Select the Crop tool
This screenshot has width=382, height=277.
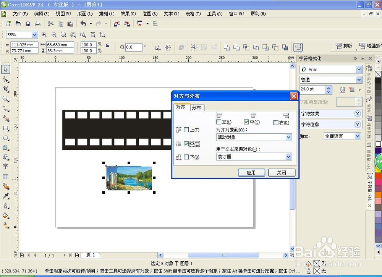pos(5,89)
